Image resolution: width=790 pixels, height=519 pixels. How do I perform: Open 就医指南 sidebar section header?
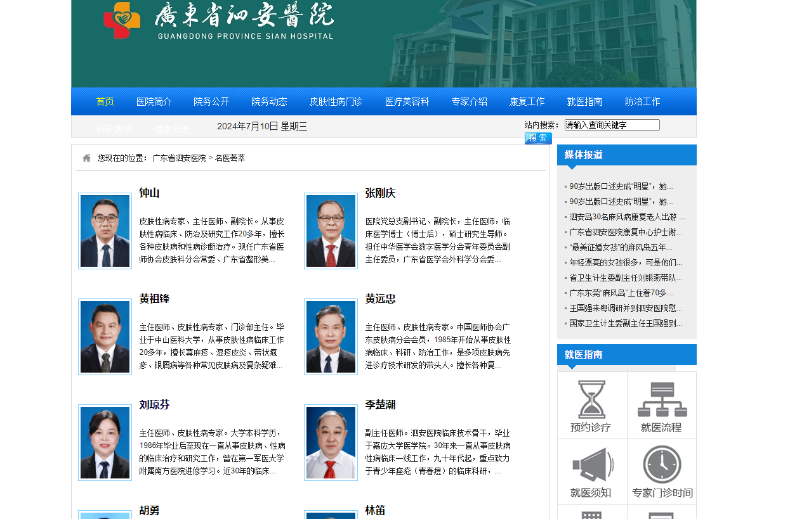tap(584, 355)
